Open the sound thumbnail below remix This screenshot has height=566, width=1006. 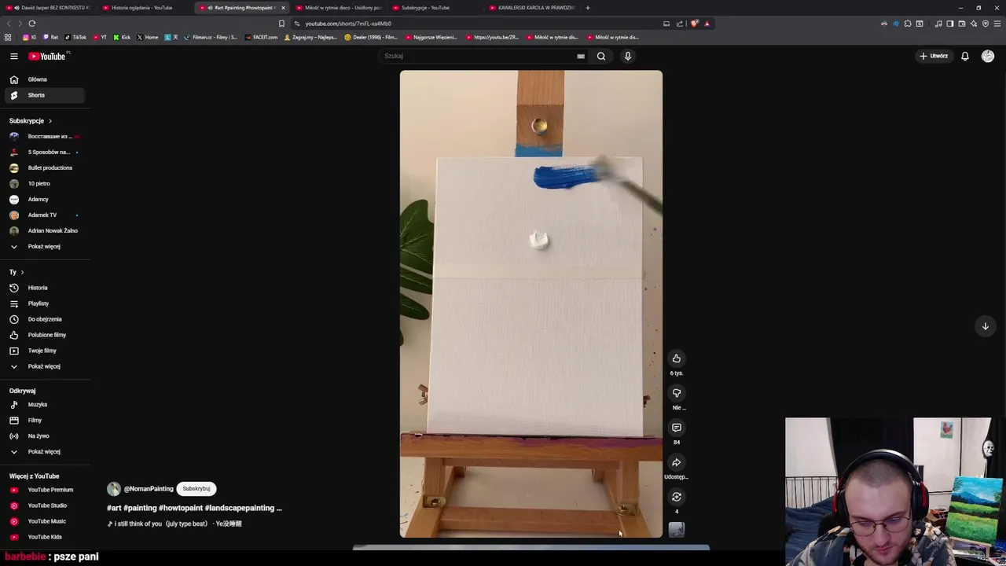click(x=676, y=531)
